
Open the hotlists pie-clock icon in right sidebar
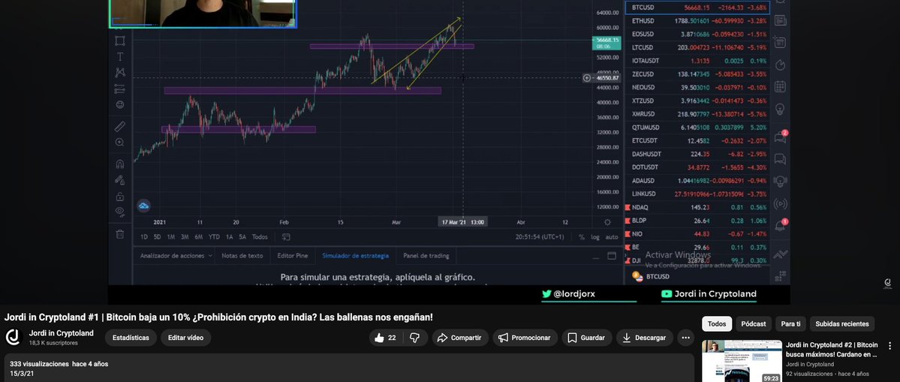[x=780, y=65]
